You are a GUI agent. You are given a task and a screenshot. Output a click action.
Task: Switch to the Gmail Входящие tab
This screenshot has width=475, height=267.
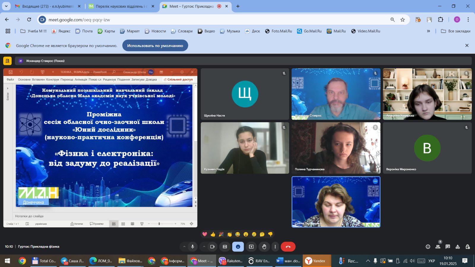[x=48, y=6]
